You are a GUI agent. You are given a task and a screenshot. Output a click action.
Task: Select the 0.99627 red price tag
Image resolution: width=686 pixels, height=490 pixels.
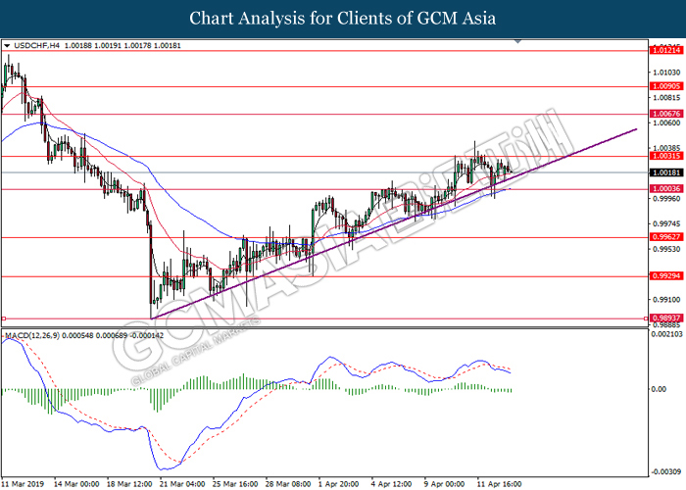(662, 237)
